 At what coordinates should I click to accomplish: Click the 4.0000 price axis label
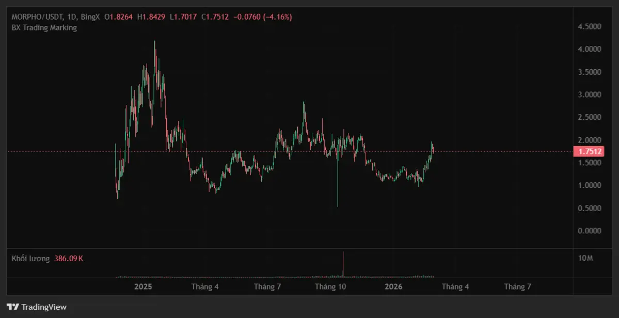tap(590, 49)
